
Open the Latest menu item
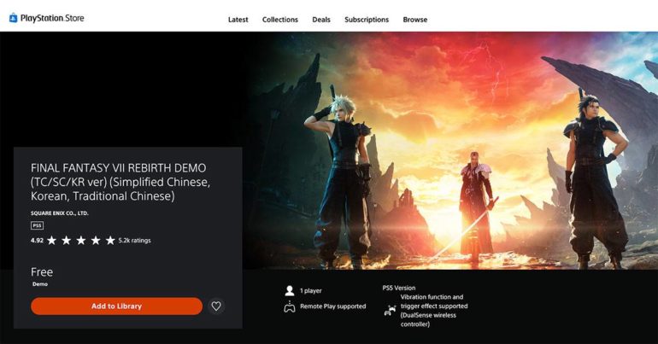[238, 20]
